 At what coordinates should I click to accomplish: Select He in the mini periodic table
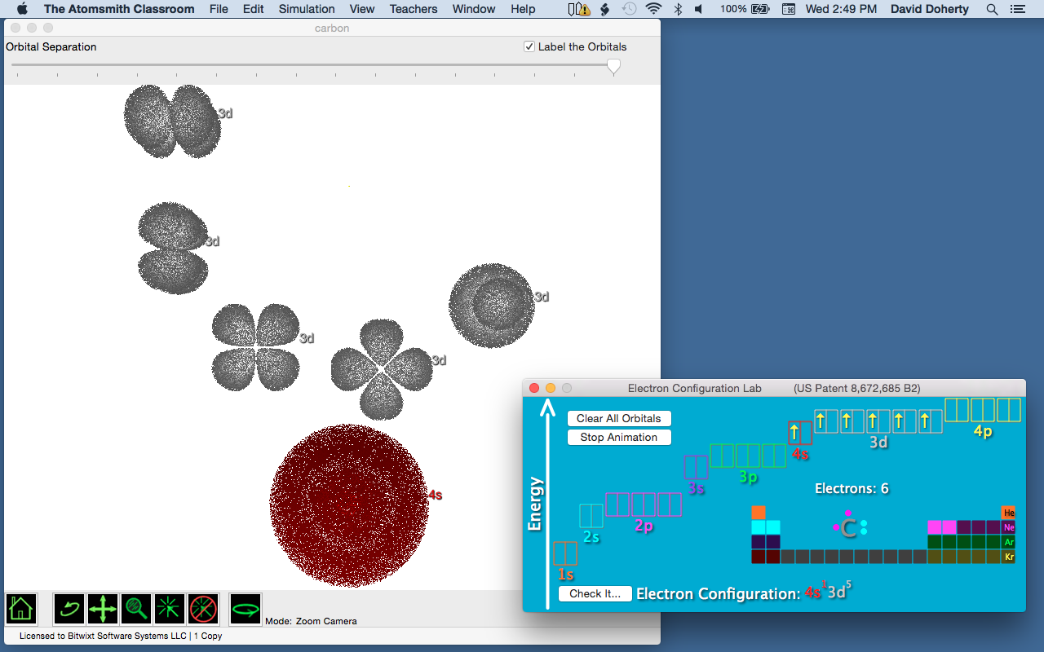(x=1009, y=513)
